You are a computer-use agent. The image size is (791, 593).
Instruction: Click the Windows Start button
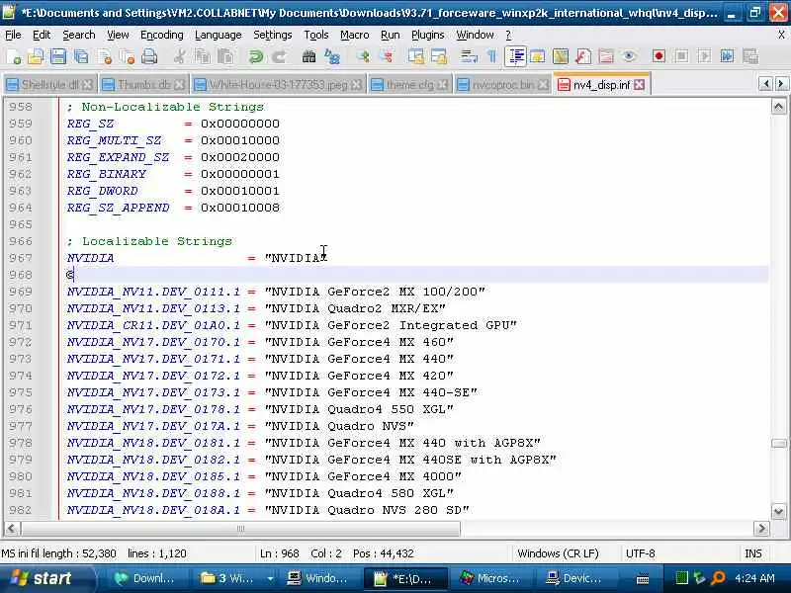point(46,578)
